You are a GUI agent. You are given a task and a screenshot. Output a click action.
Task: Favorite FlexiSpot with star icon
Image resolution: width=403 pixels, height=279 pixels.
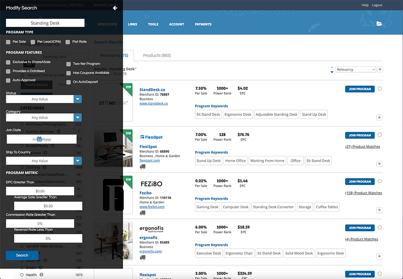(380, 135)
